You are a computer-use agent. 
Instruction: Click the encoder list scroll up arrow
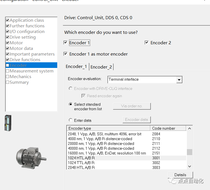(189, 129)
